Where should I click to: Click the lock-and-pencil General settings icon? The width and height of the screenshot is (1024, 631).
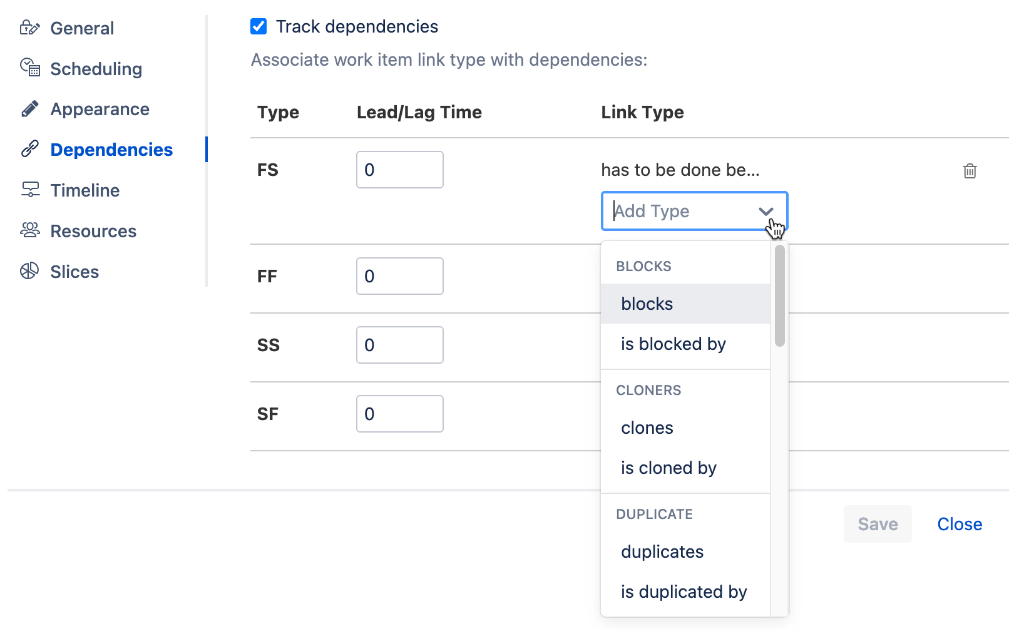30,28
